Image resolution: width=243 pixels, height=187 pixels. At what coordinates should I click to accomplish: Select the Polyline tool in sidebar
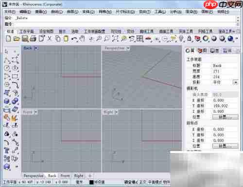pos(7,60)
